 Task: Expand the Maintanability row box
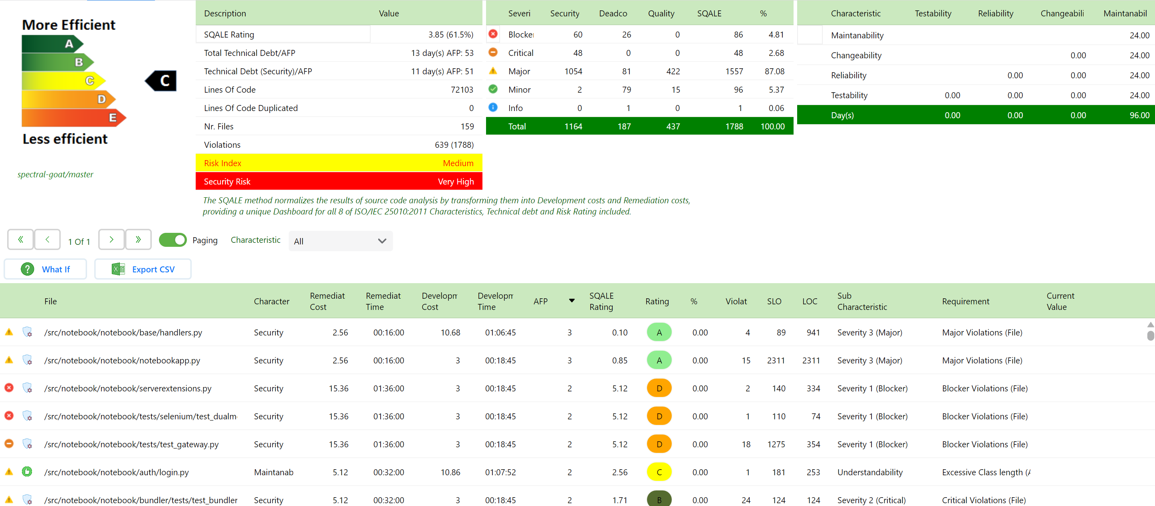[x=810, y=35]
